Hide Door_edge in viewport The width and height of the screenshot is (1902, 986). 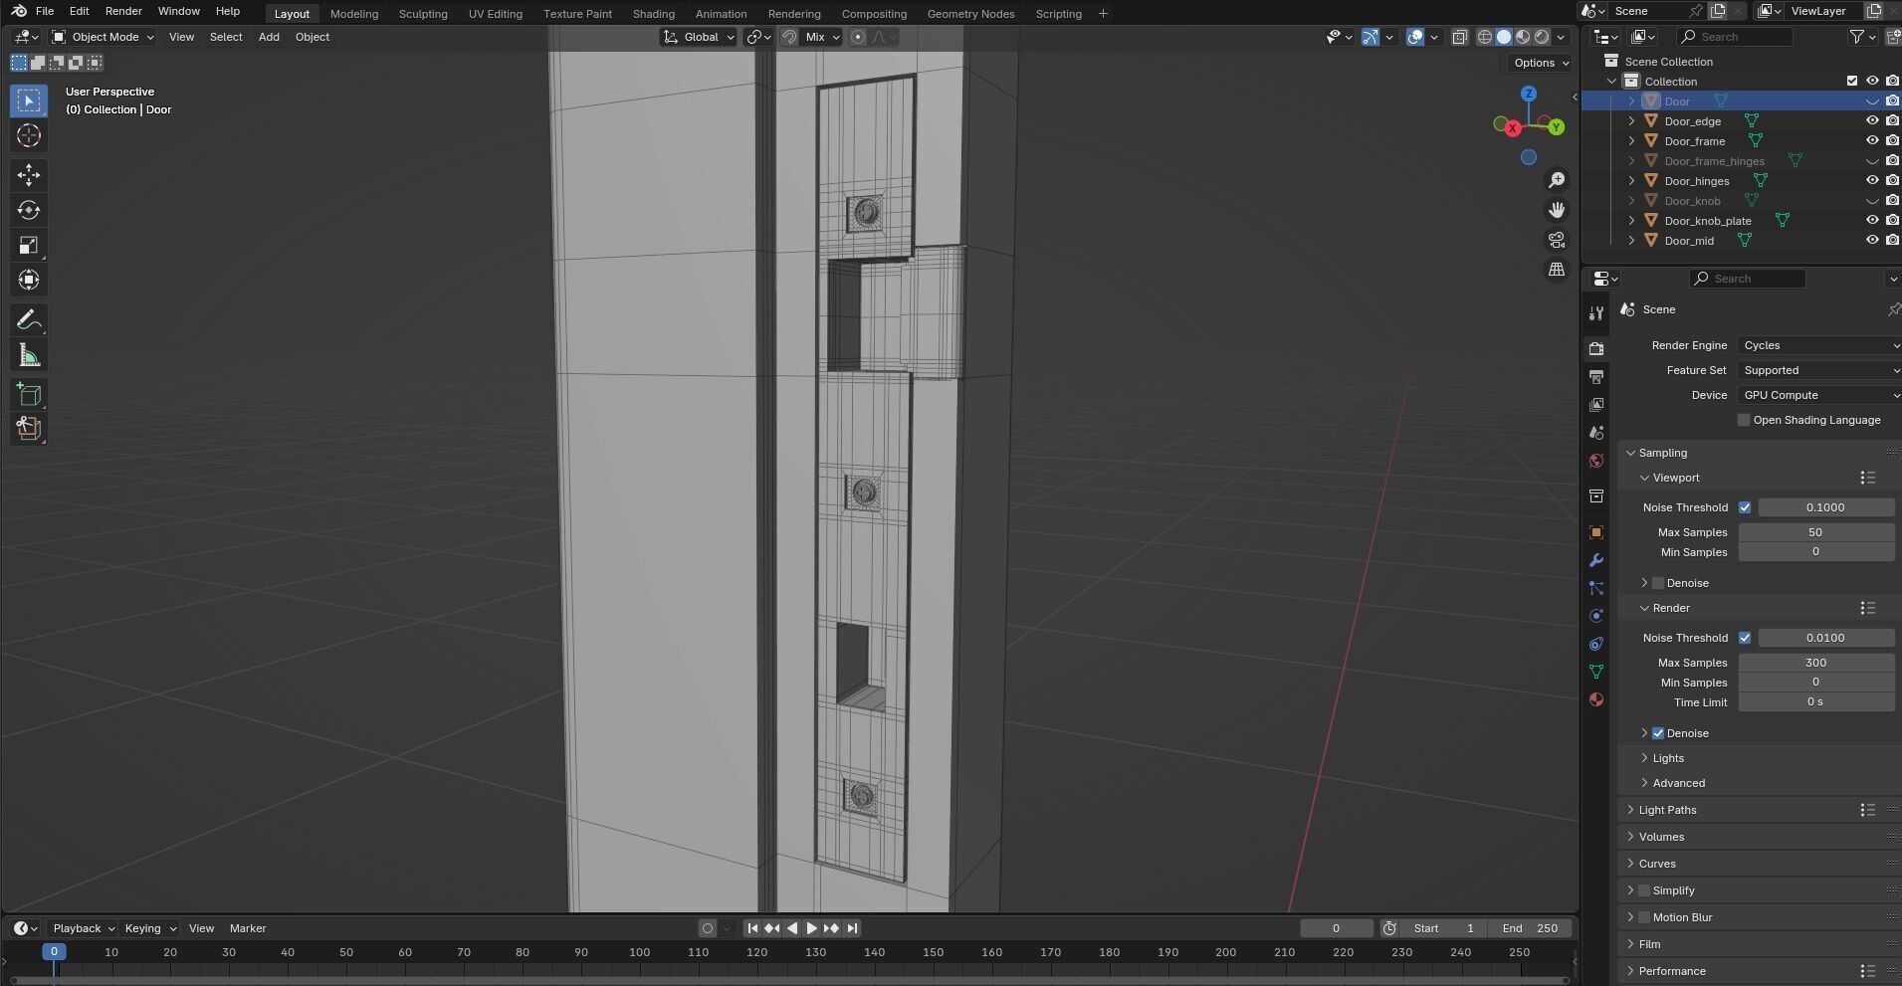click(1872, 121)
